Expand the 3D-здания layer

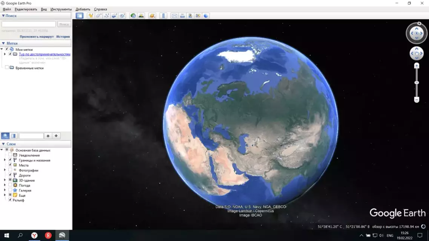(5, 180)
